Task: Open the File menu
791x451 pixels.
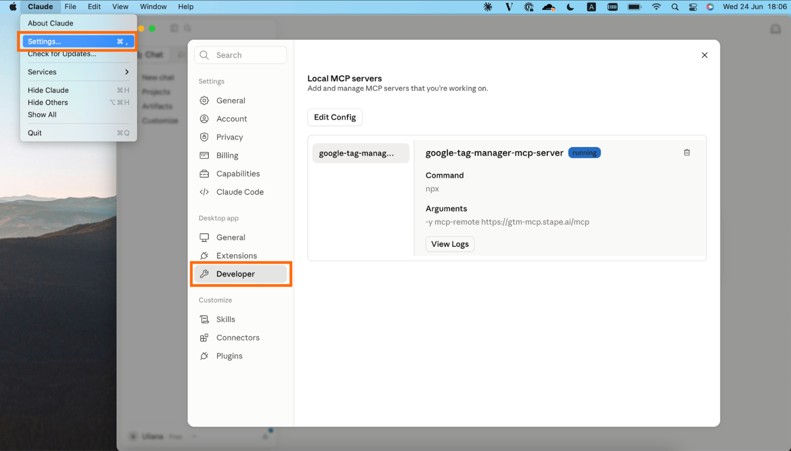Action: 70,7
